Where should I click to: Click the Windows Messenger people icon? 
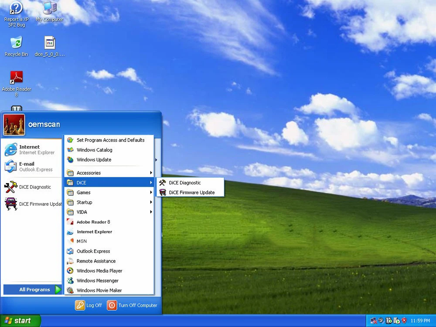(70, 280)
